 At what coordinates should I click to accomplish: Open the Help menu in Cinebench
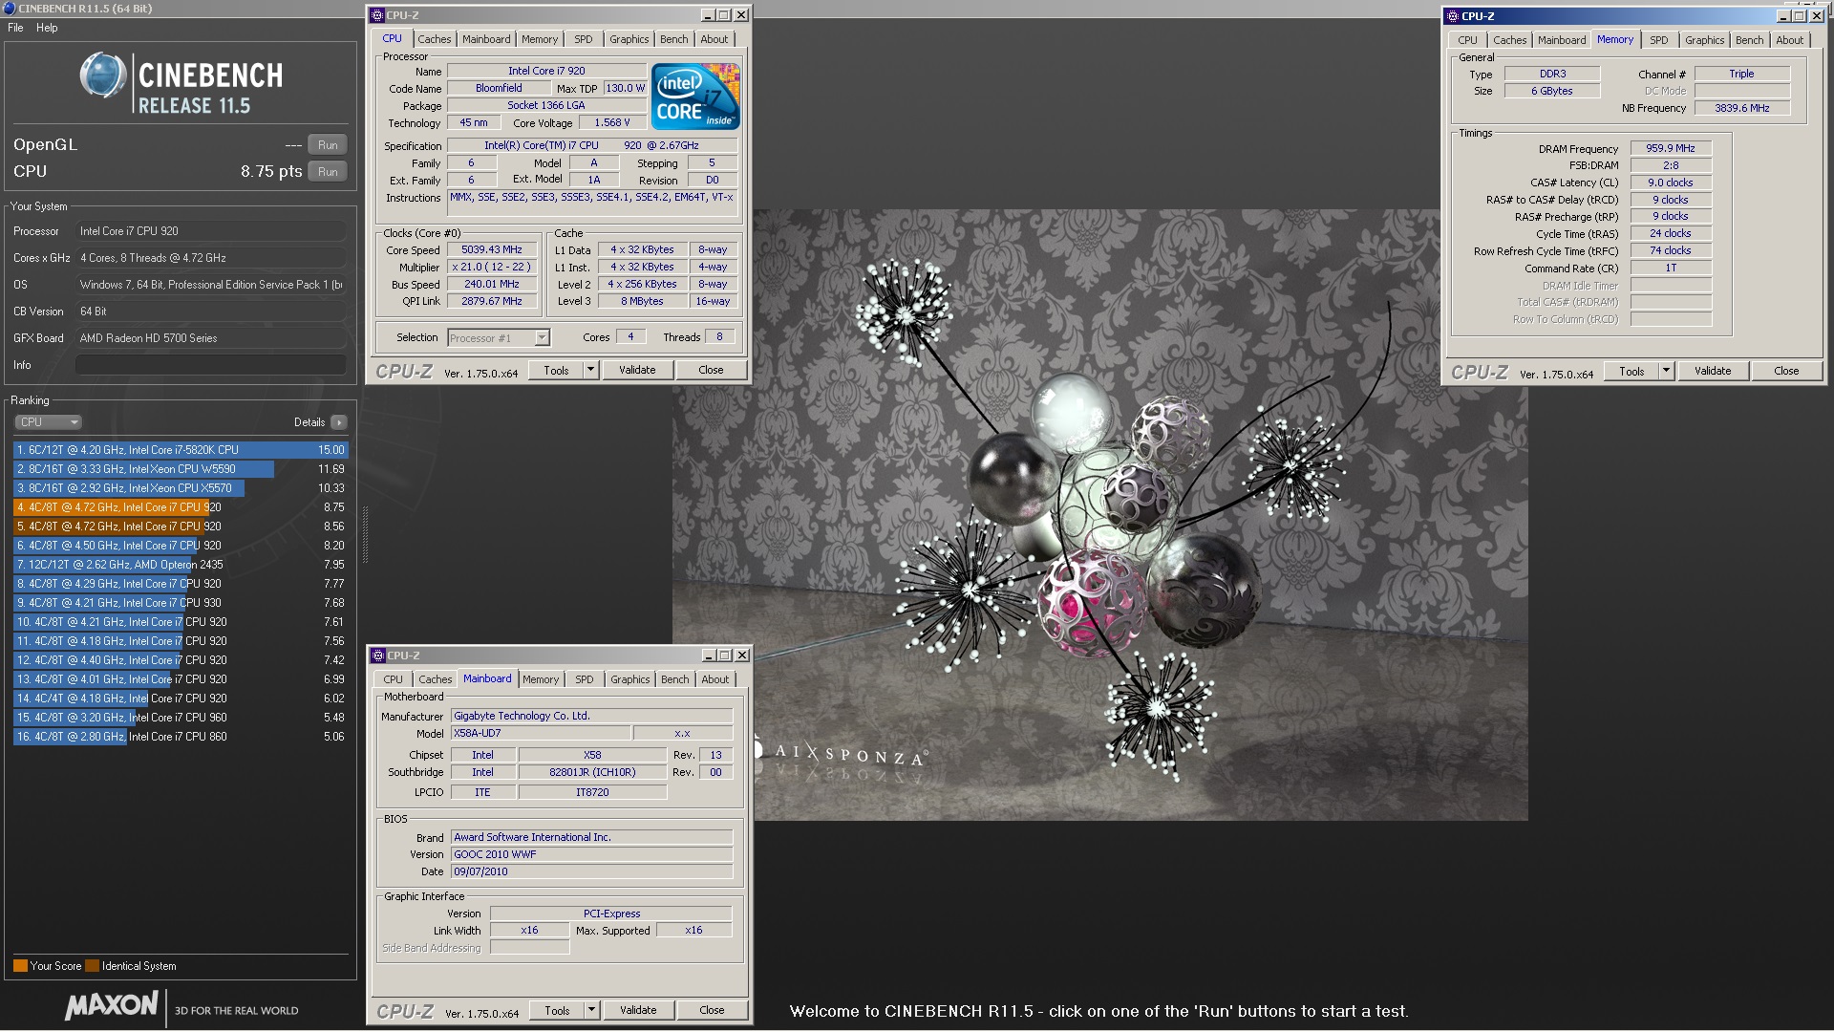pos(47,28)
